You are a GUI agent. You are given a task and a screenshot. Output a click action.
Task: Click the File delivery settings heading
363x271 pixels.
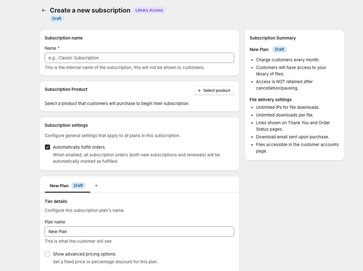pyautogui.click(x=270, y=100)
